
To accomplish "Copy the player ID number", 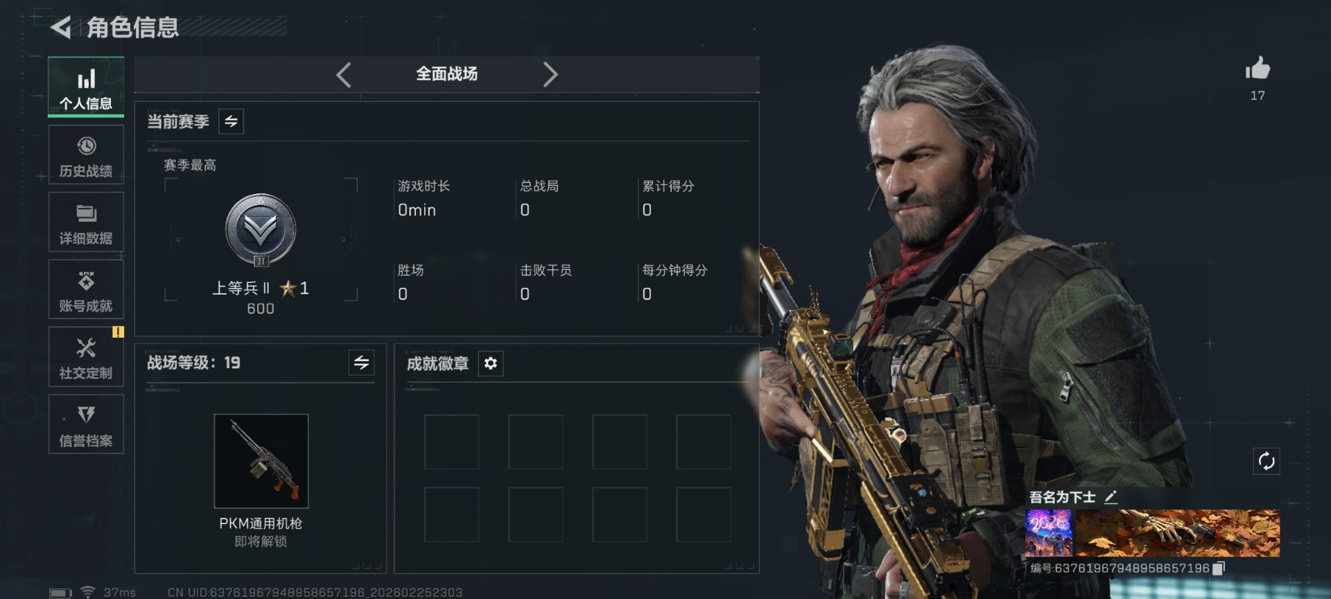I will pos(1218,568).
